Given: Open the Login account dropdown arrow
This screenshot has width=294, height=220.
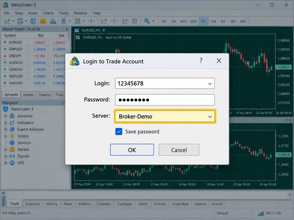Looking at the screenshot, I should coord(210,84).
